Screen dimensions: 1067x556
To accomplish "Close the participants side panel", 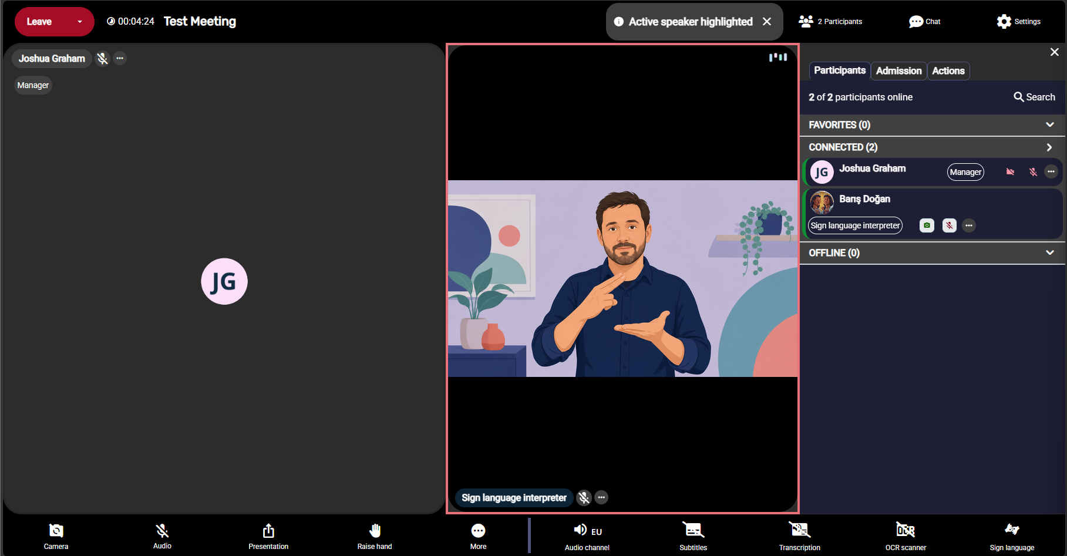I will pyautogui.click(x=1055, y=52).
